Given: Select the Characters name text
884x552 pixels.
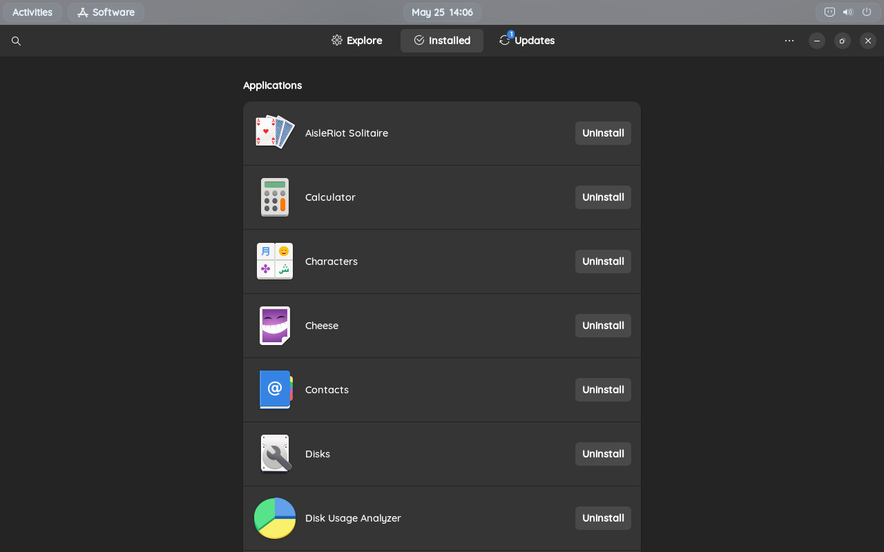Looking at the screenshot, I should (331, 262).
